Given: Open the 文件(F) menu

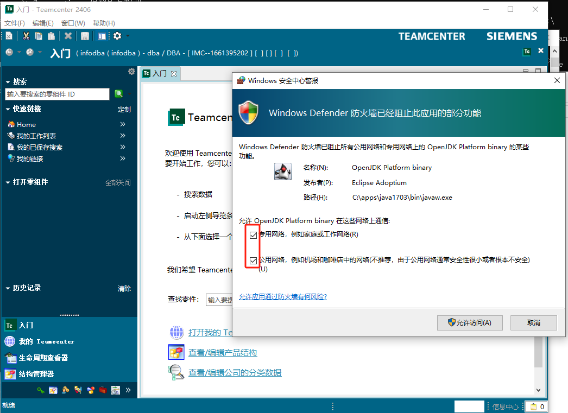Looking at the screenshot, I should click(x=15, y=23).
